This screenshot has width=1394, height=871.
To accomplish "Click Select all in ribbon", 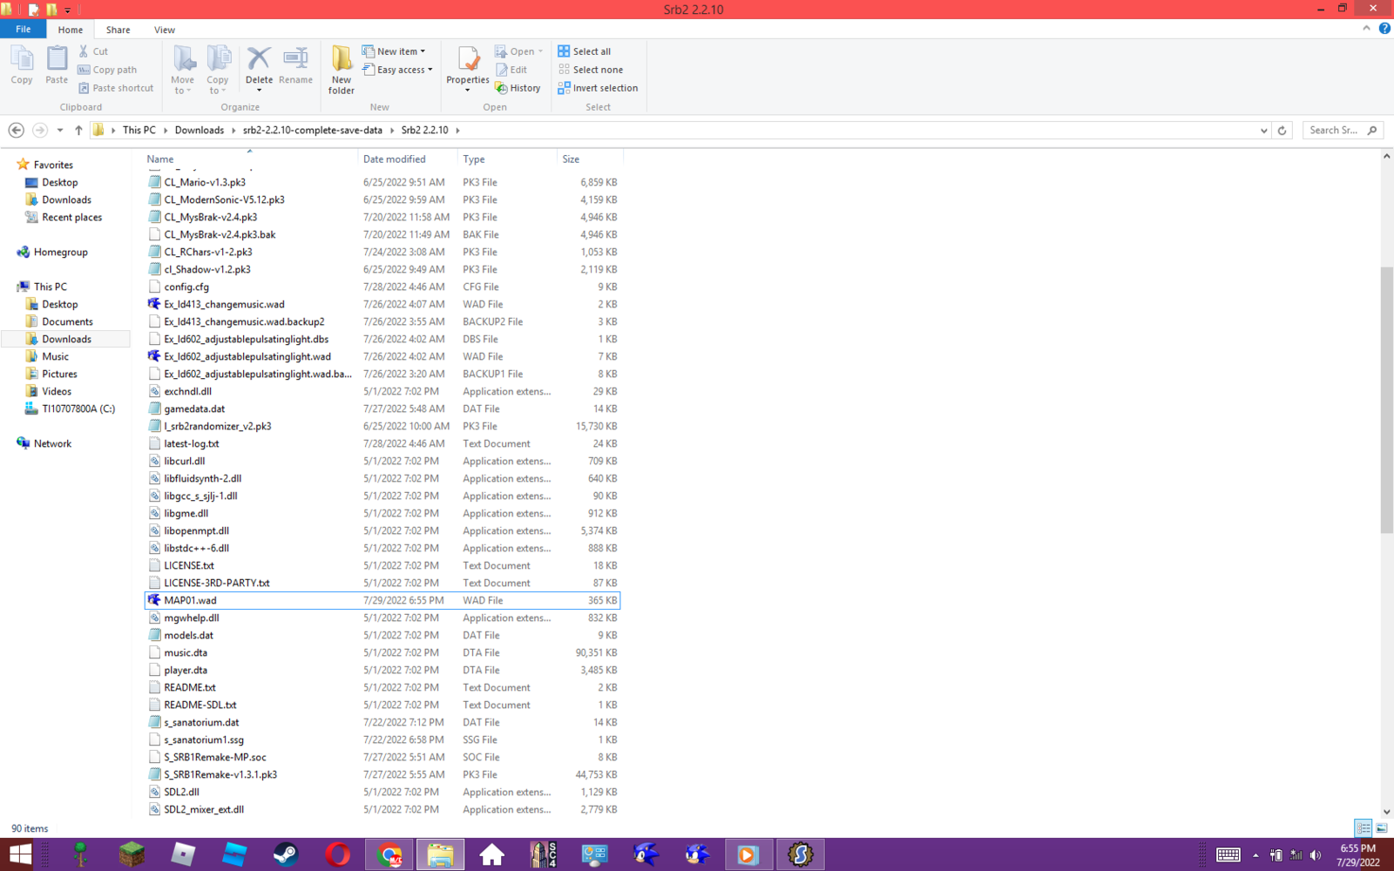I will 584,51.
